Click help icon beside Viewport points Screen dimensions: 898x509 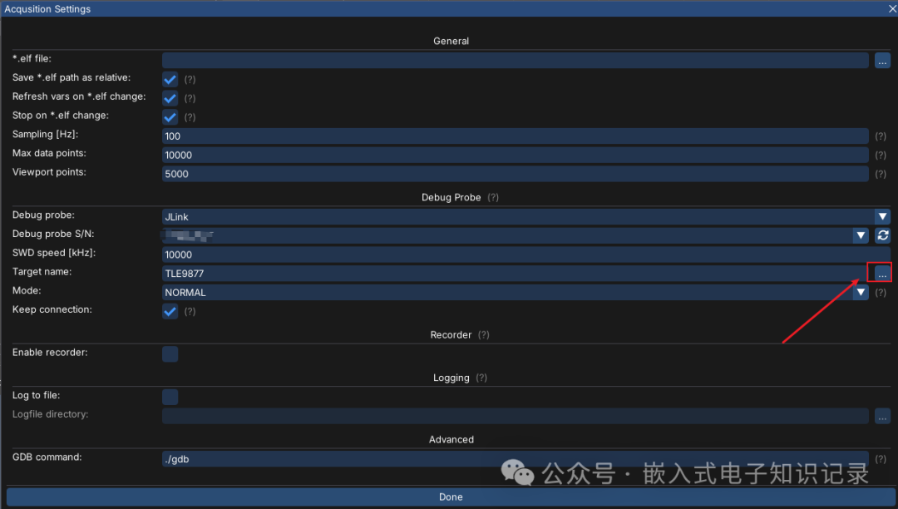pyautogui.click(x=881, y=174)
